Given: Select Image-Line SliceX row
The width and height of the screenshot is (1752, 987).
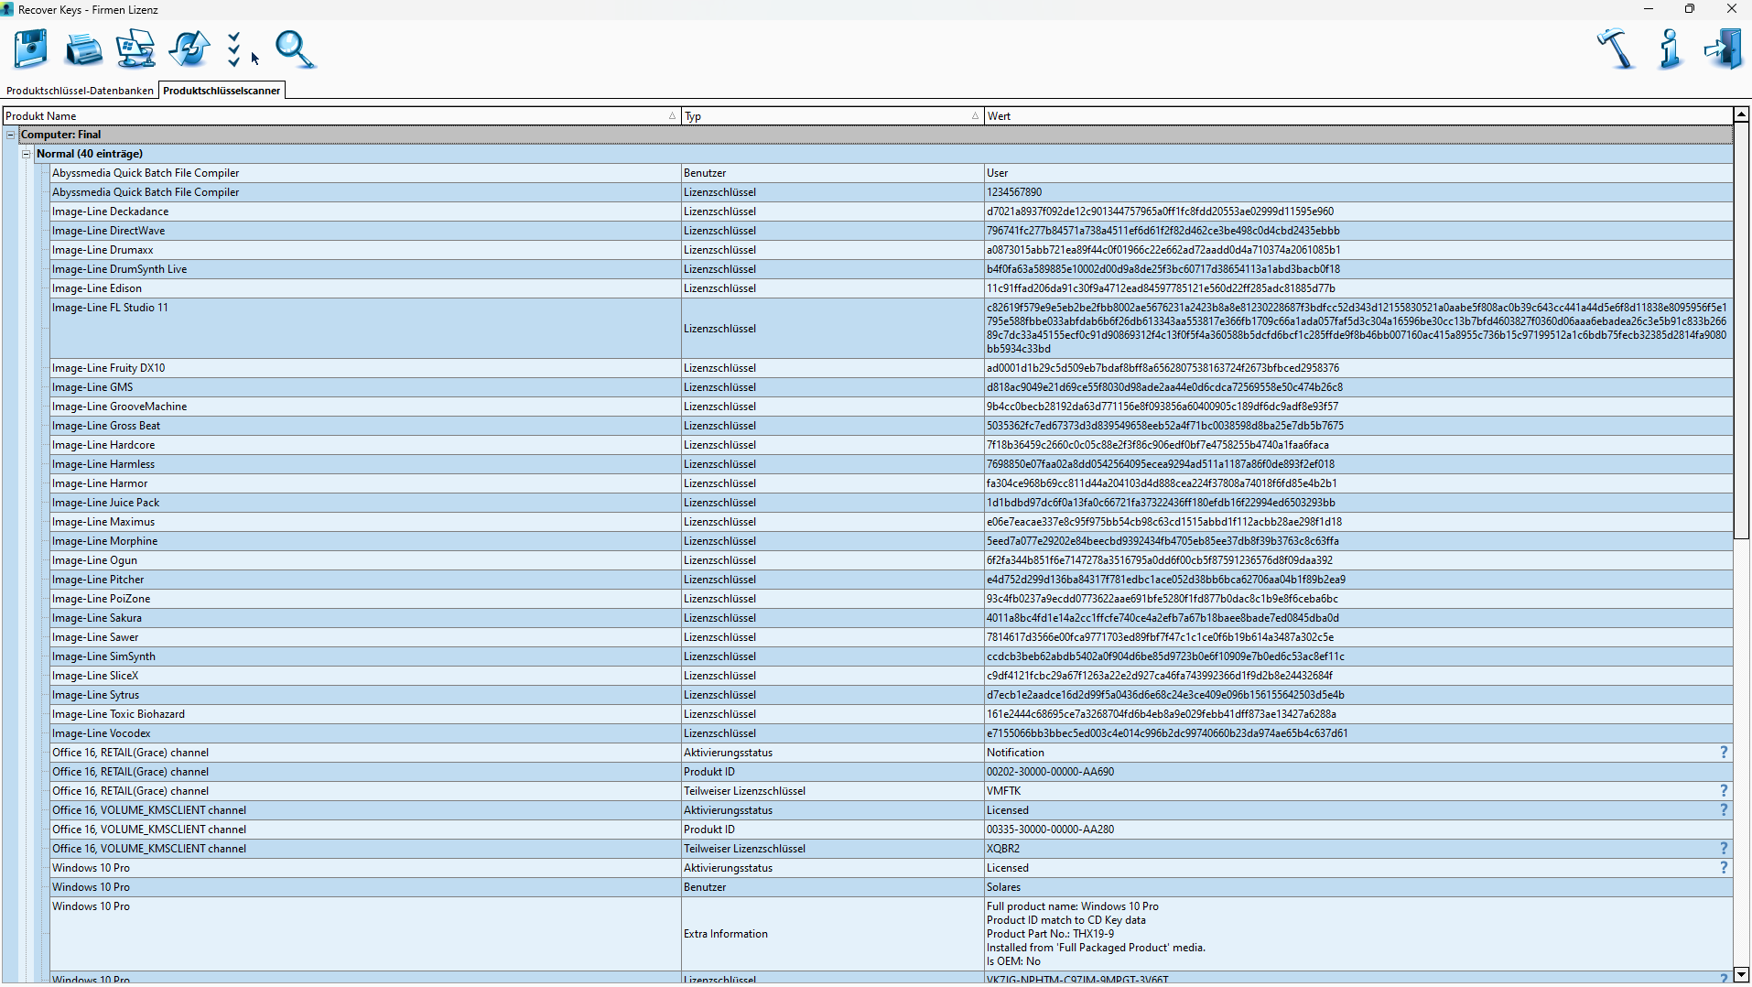Looking at the screenshot, I should click(892, 676).
